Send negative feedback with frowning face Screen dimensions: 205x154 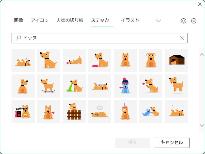click(x=193, y=21)
